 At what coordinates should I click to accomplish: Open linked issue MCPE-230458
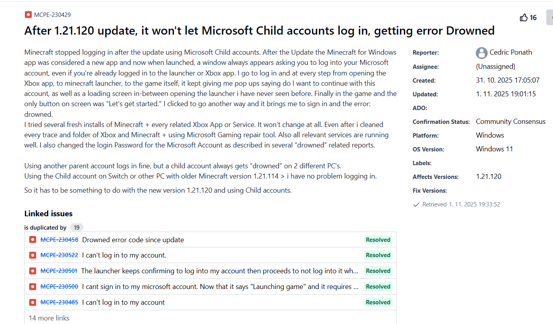point(59,240)
